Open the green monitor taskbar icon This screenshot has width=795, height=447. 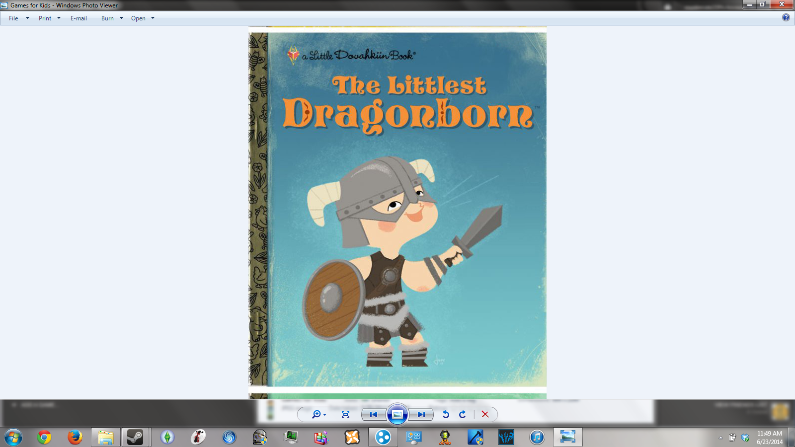click(291, 438)
